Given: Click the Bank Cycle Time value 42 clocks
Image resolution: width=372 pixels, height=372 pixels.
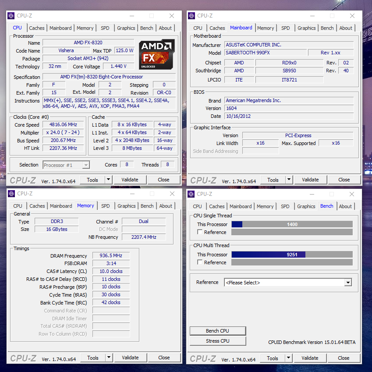Looking at the screenshot, I should [111, 302].
